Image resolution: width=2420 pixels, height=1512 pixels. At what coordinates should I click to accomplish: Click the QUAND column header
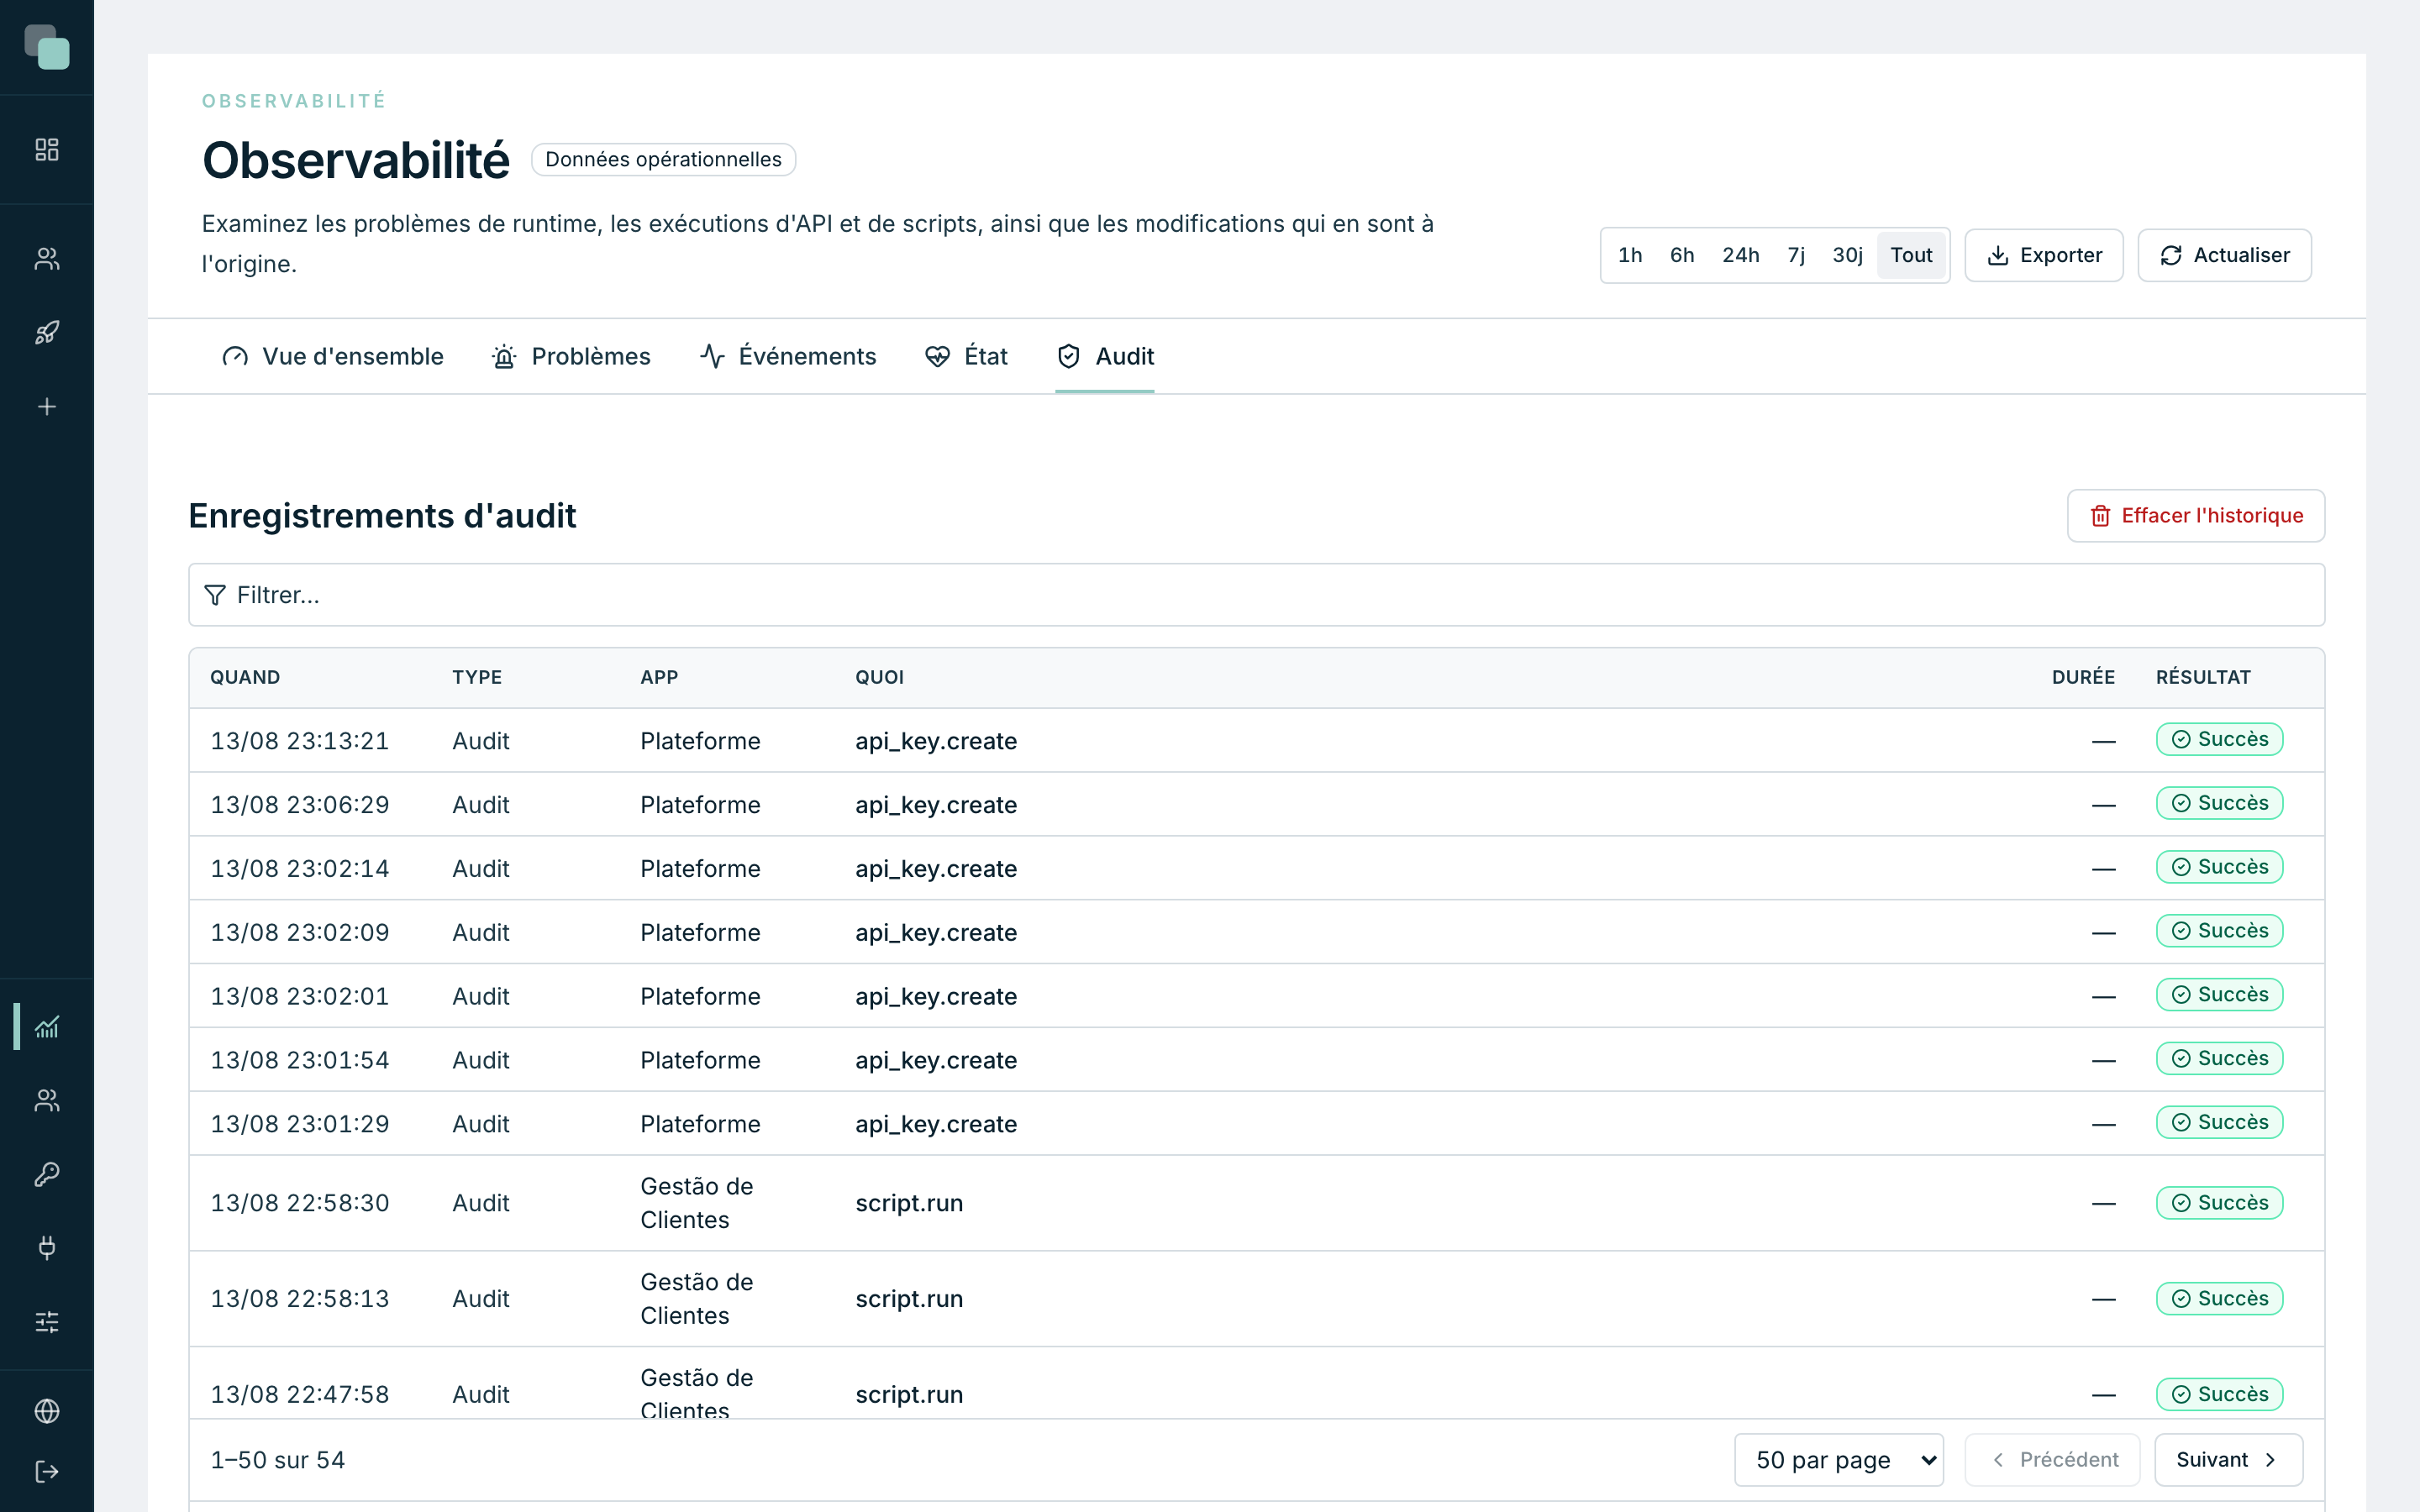(x=245, y=677)
